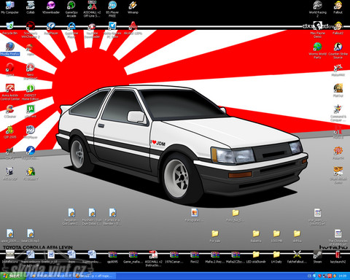The height and width of the screenshot is (280, 350).
Task: Launch the QuickTime Player shortcut
Action: [71, 30]
